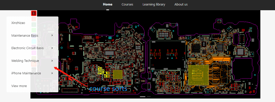Select the Welding Technique category

[25, 61]
